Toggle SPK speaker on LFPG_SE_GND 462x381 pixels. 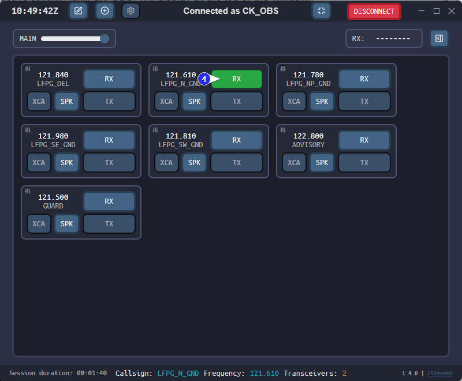coord(67,163)
